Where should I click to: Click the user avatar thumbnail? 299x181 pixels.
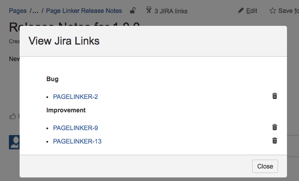pos(14,142)
